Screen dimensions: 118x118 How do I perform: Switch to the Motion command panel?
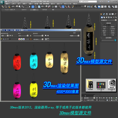(x=110, y=14)
